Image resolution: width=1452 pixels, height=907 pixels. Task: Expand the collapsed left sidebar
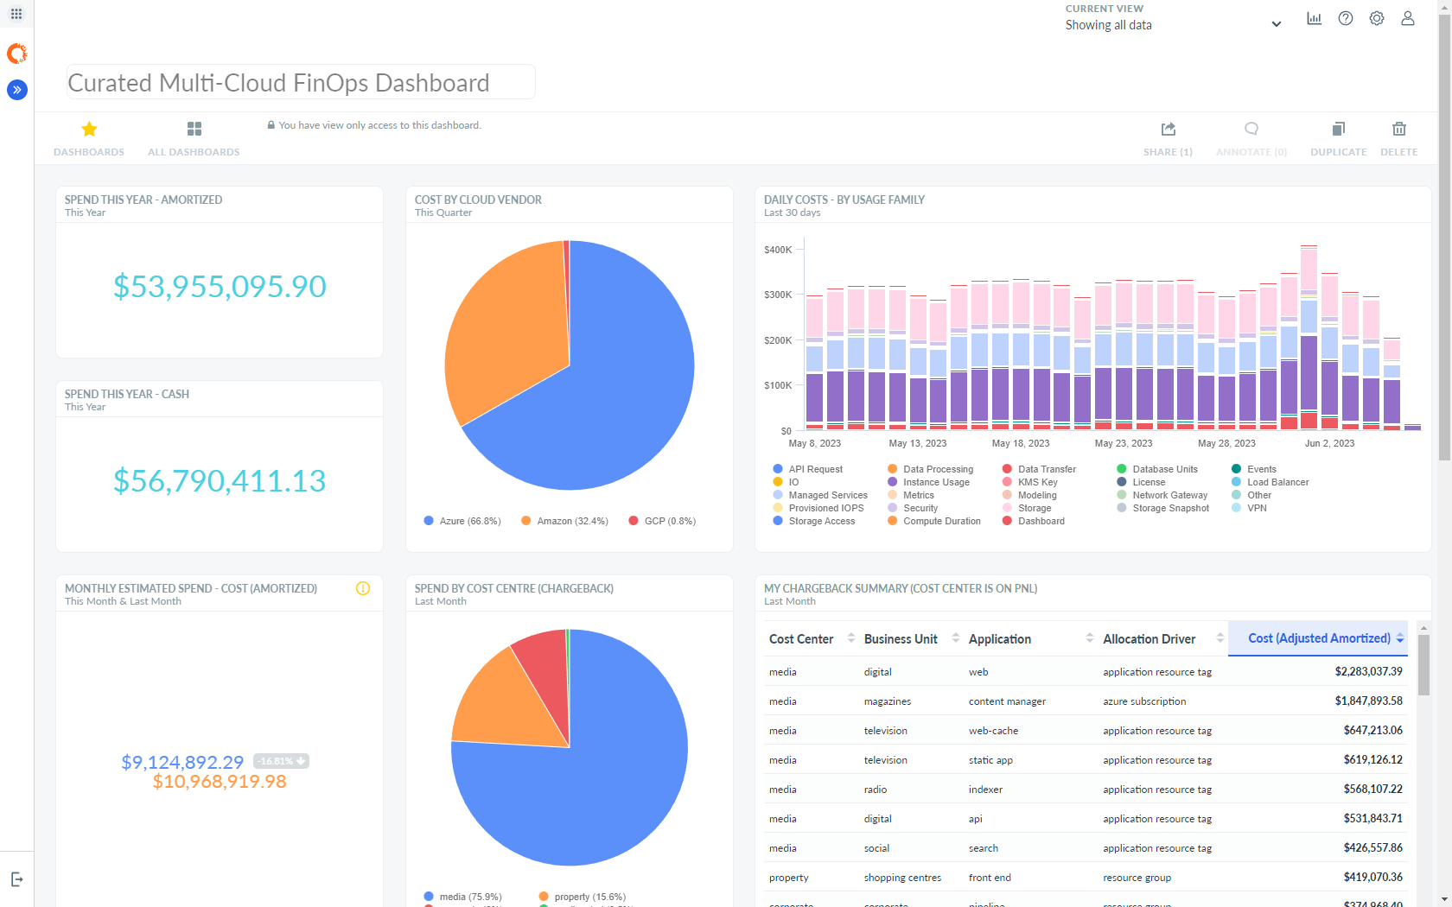[16, 89]
